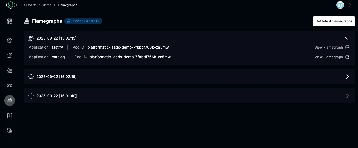The width and height of the screenshot is (358, 148).
Task: Open the tree with list sidebar icon
Action: point(10,71)
